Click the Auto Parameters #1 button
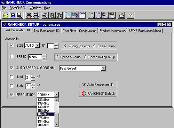This screenshot has height=128, width=174. point(98,85)
